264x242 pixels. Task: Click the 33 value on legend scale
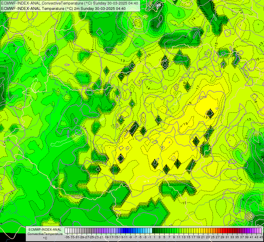pos(232,237)
